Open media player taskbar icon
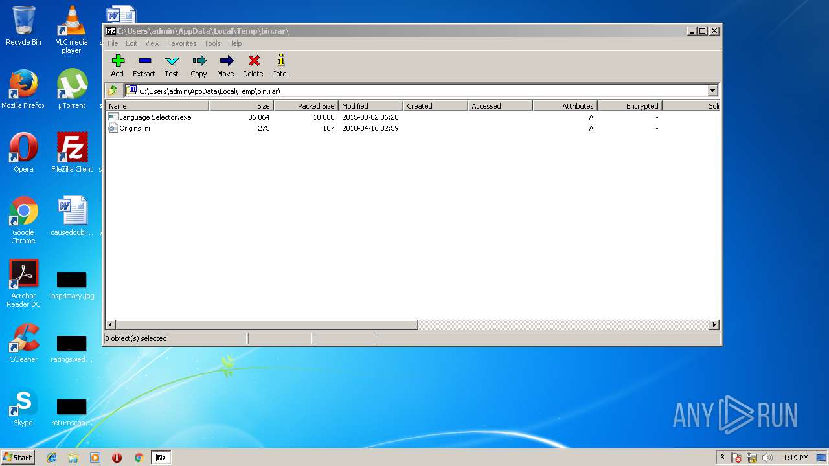This screenshot has height=466, width=829. coord(95,458)
